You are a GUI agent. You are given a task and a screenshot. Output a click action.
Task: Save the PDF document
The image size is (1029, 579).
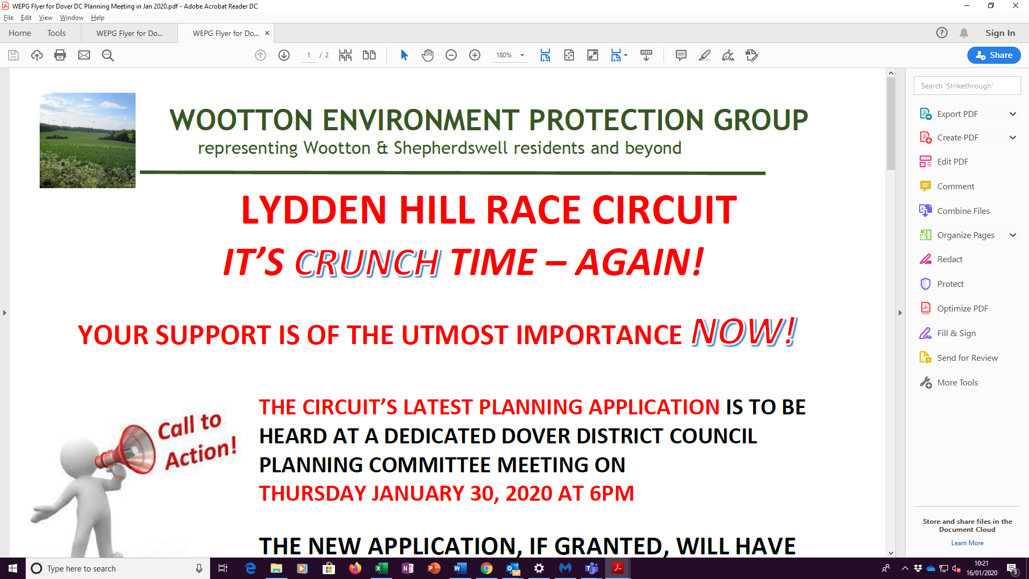[x=13, y=55]
